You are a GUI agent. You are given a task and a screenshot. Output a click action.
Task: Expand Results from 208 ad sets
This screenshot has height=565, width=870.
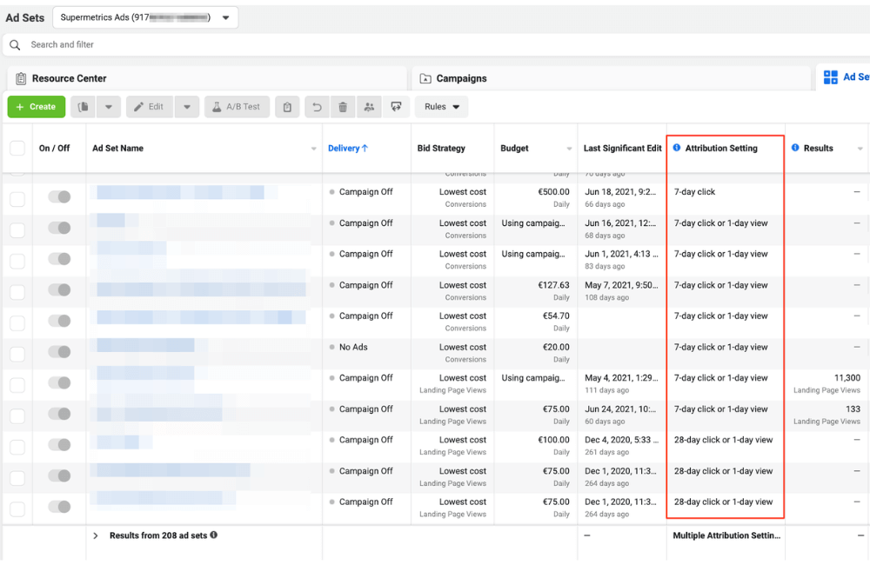[x=96, y=535]
